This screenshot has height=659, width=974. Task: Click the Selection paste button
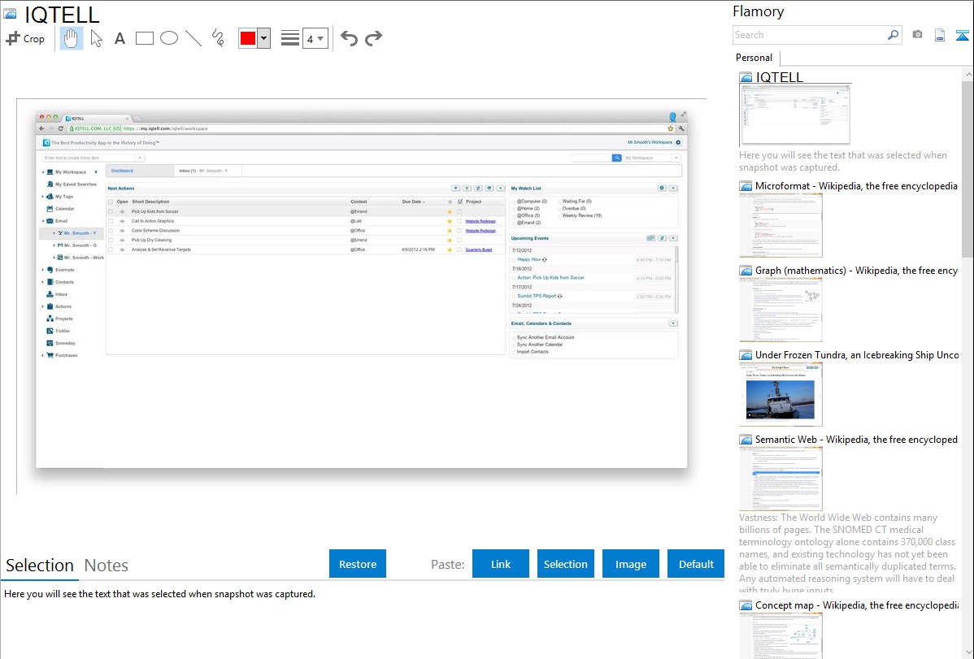tap(566, 564)
